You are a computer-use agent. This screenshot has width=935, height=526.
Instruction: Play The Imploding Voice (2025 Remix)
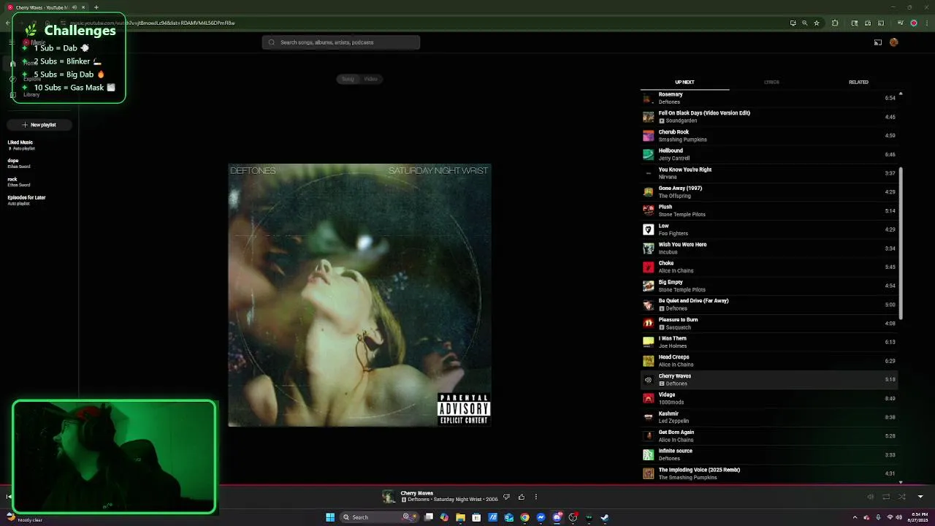pos(768,473)
